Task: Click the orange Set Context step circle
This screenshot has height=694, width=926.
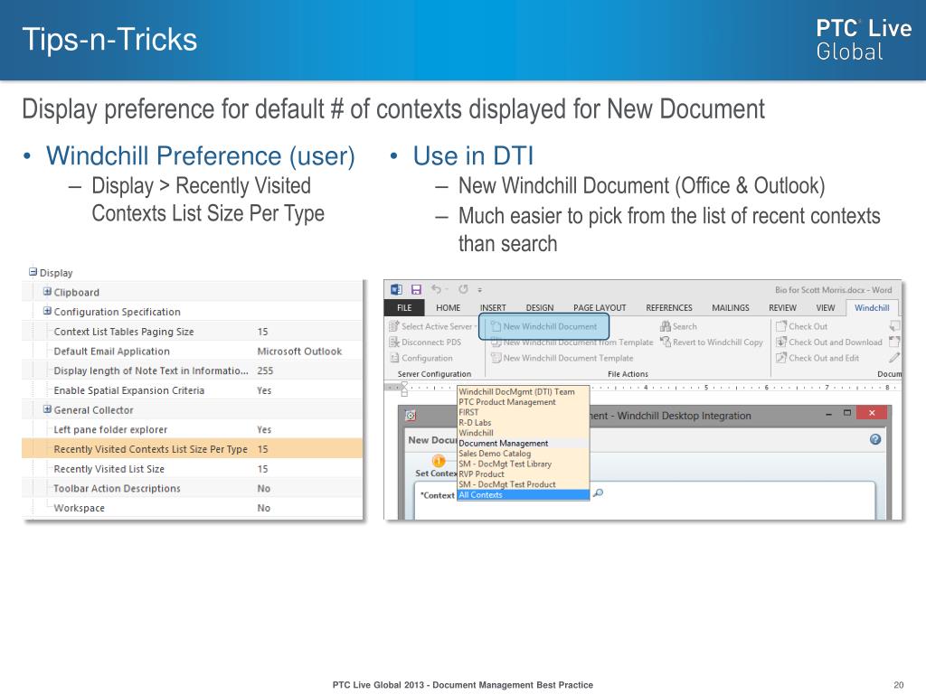Action: pos(439,461)
